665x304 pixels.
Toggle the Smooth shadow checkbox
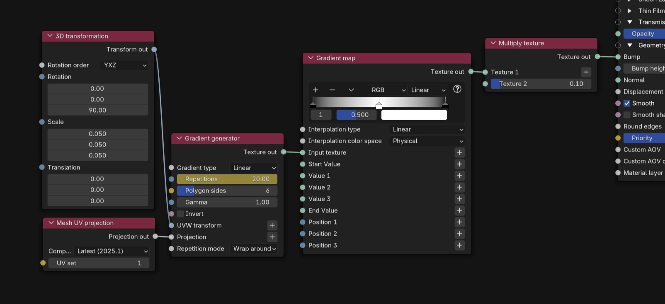[627, 115]
